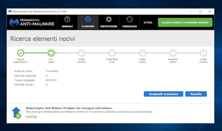Viewport: 222px width, 131px height.
Task: Click the Malwarebytes title bar app icon
Action: [10, 11]
